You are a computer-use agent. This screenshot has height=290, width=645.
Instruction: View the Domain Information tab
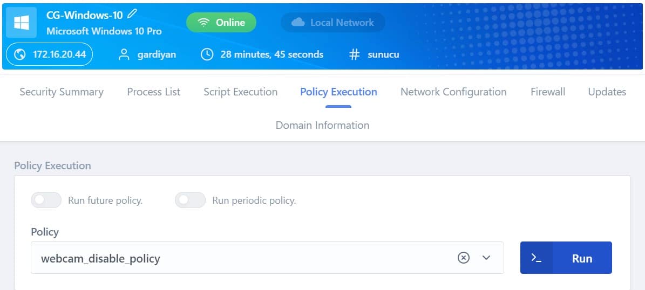(323, 125)
